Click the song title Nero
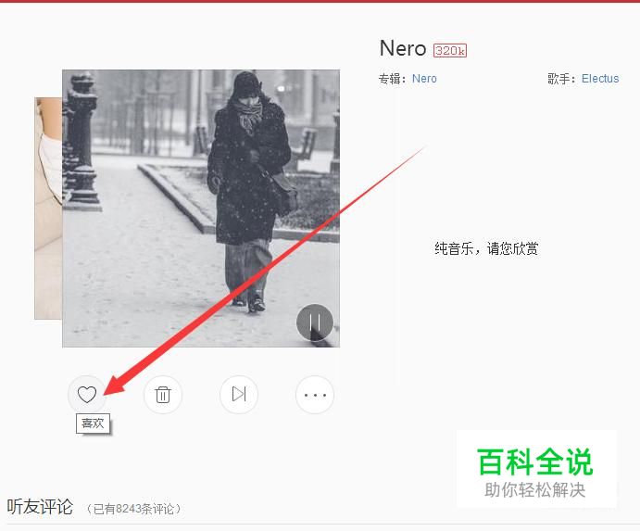 pyautogui.click(x=403, y=48)
